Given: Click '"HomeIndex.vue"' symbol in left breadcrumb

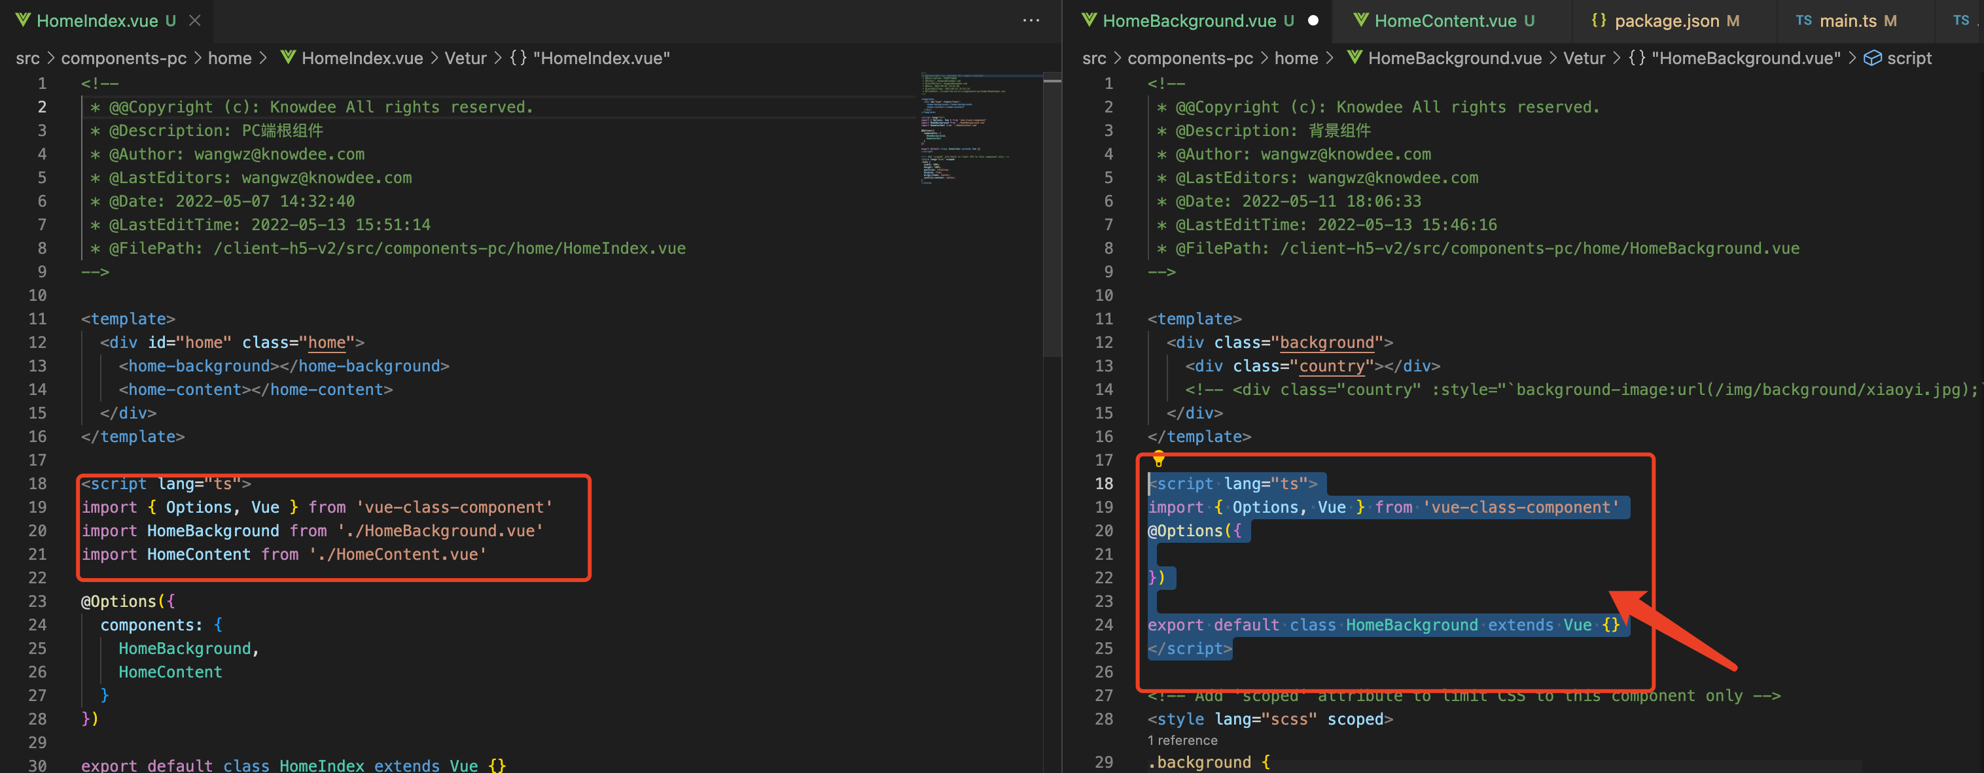Looking at the screenshot, I should (x=601, y=58).
